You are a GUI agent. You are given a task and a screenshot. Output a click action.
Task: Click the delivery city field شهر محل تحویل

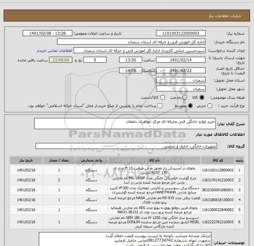point(181,89)
